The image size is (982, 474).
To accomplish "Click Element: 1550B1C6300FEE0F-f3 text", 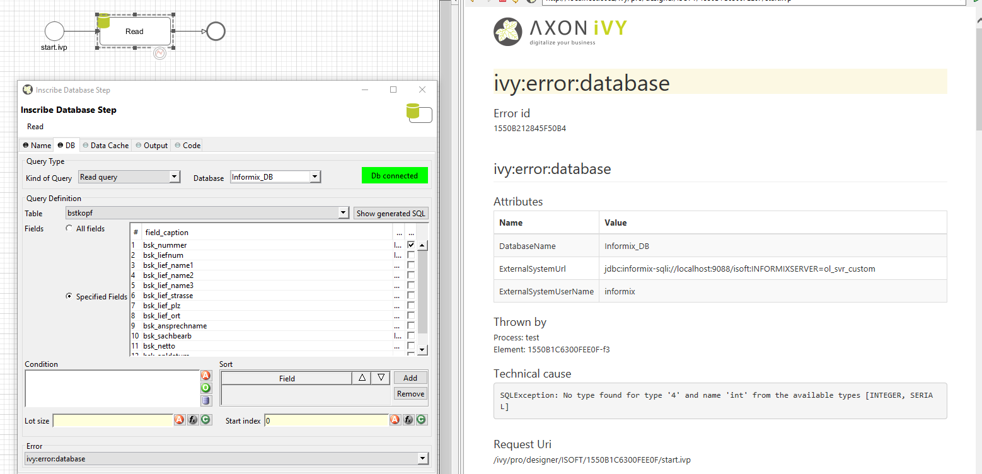I will tap(552, 349).
